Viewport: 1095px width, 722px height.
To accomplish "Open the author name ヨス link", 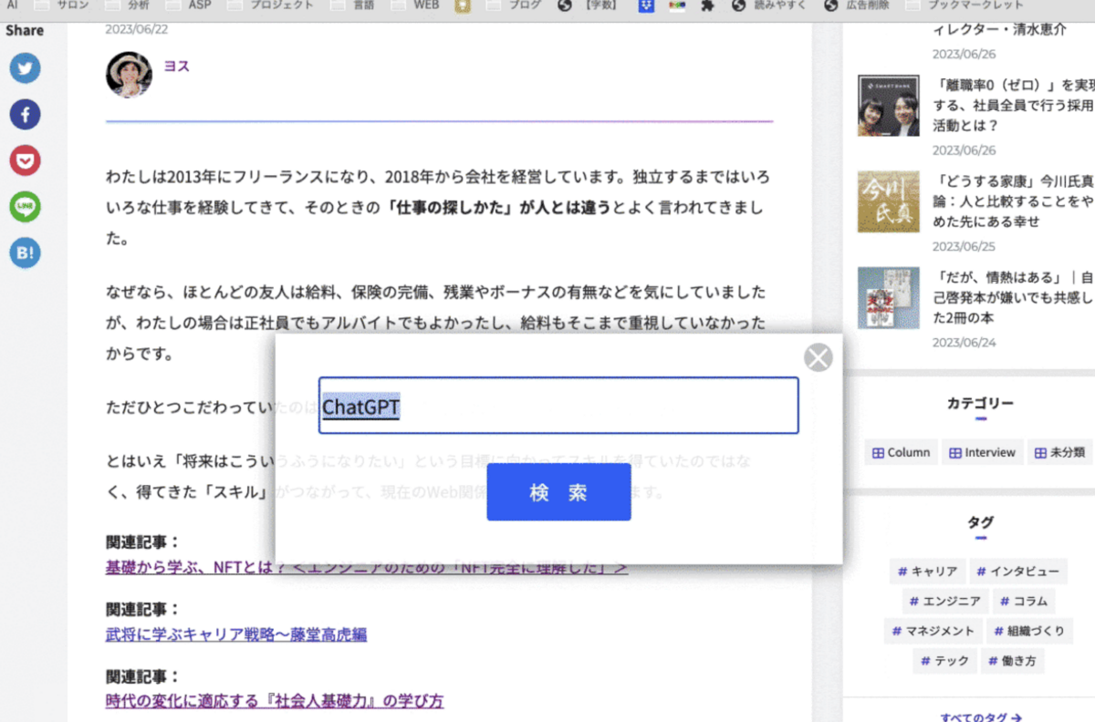I will coord(176,67).
